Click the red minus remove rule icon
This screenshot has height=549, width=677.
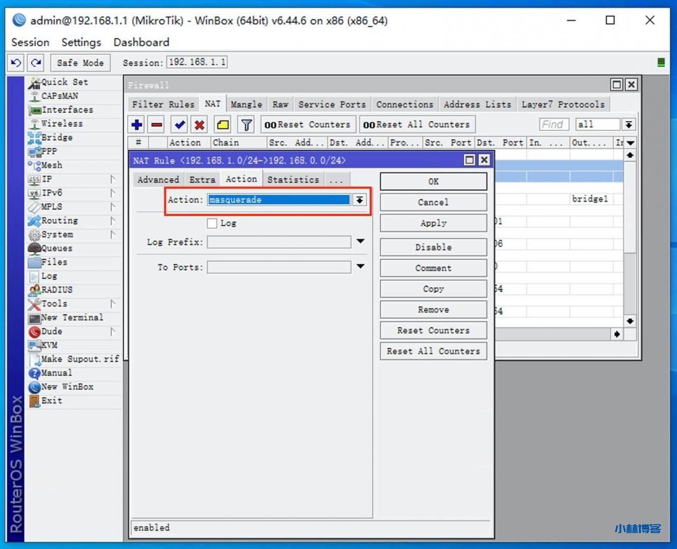click(157, 125)
